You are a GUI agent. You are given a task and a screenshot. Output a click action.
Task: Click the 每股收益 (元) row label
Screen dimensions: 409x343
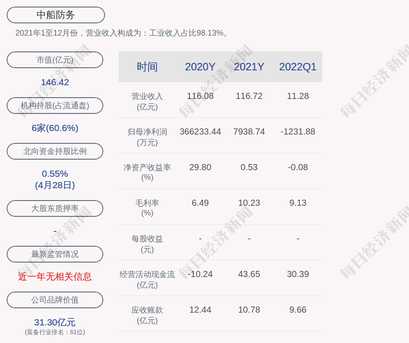coord(147,244)
